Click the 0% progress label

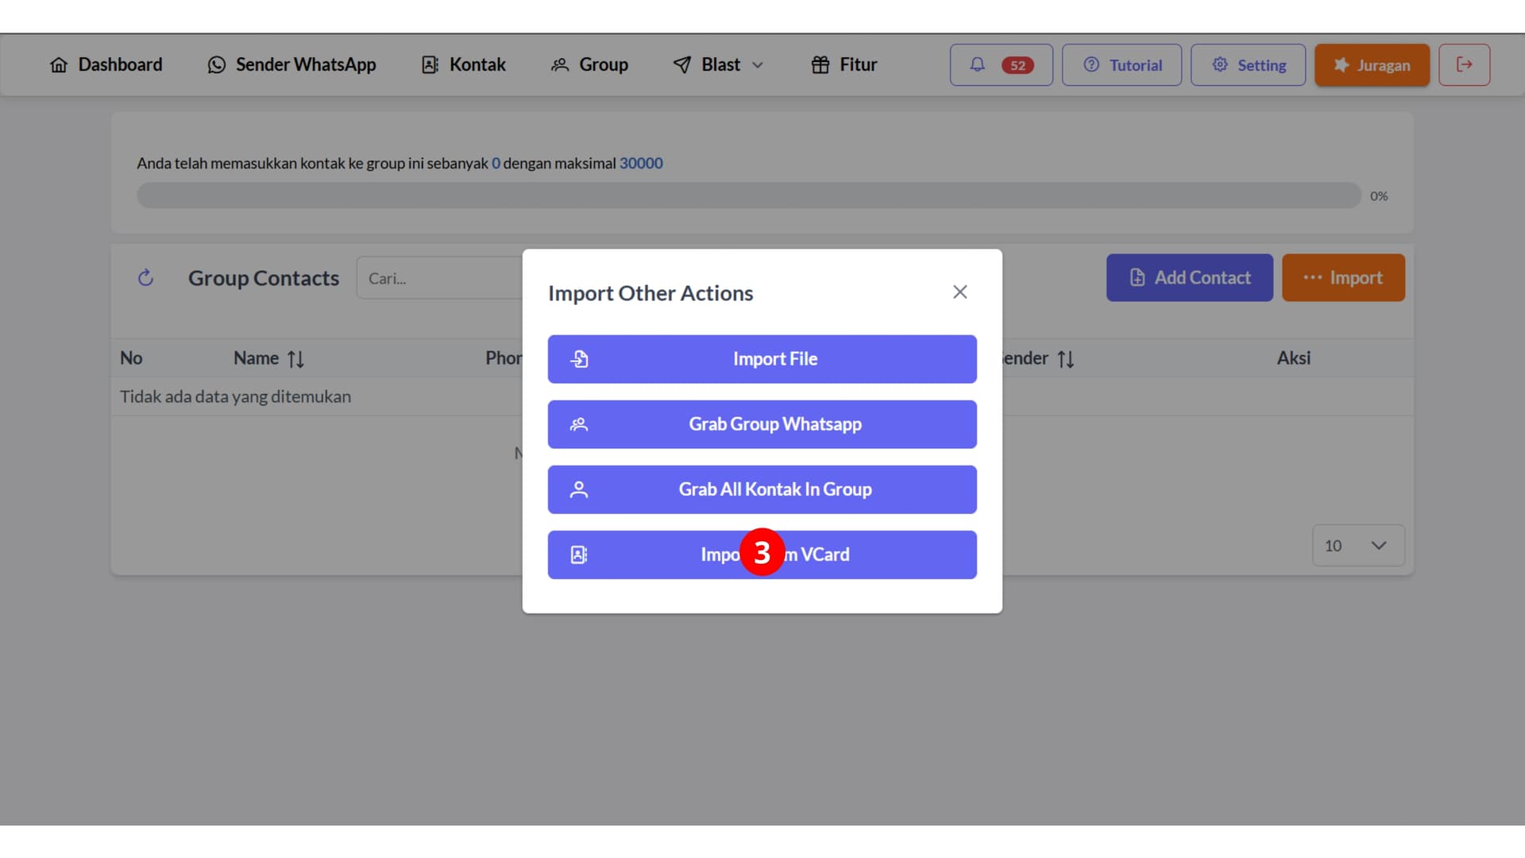[1379, 195]
